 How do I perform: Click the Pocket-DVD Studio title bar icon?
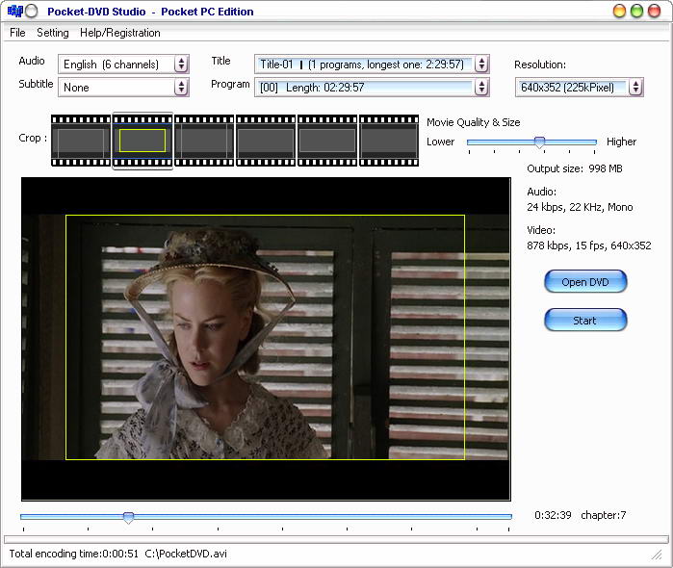14,12
